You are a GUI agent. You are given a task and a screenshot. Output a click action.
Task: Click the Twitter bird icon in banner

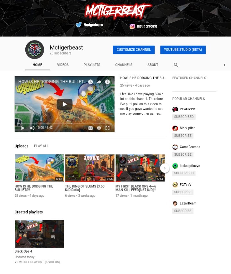[79, 25]
